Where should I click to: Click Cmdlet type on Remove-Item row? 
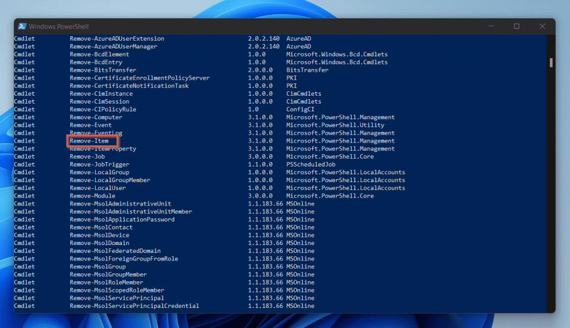(24, 141)
